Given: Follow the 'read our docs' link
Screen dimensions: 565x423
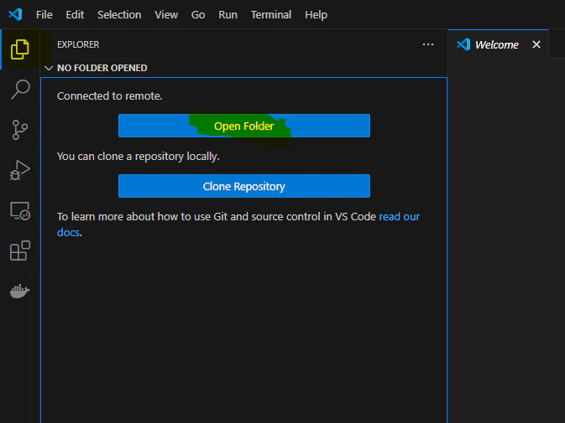Looking at the screenshot, I should tap(399, 217).
